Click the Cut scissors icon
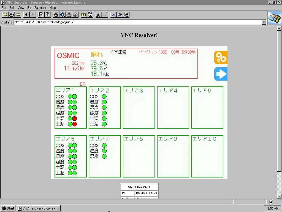 [113, 15]
